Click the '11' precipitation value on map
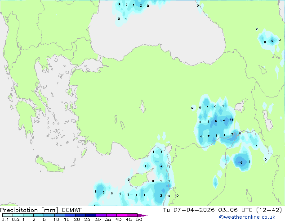 pos(232,120)
